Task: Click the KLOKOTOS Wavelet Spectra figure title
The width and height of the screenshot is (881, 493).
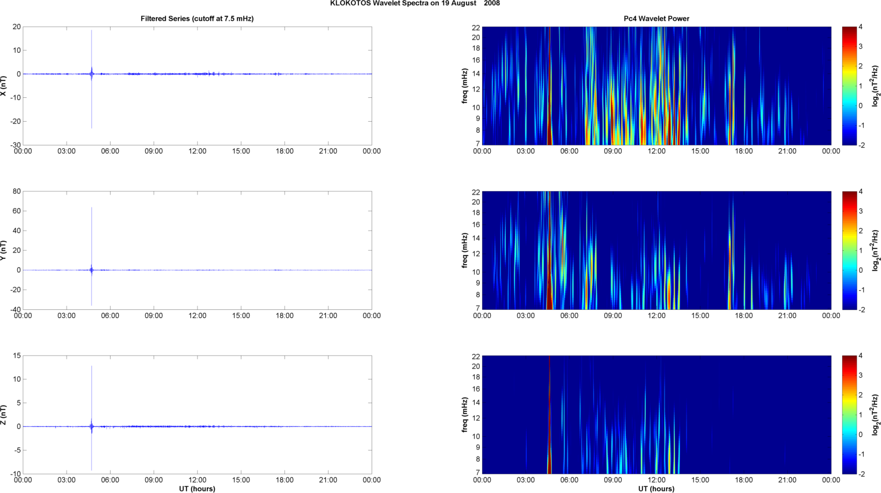Action: click(x=414, y=3)
